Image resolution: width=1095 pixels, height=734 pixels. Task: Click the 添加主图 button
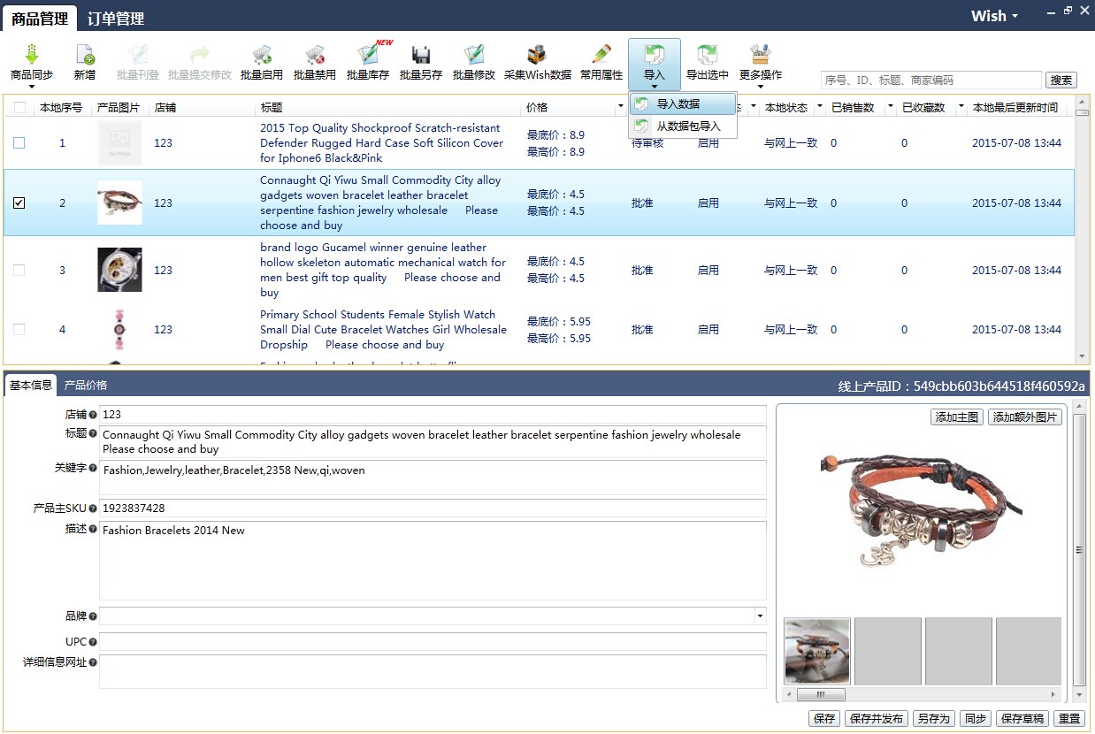(x=957, y=417)
